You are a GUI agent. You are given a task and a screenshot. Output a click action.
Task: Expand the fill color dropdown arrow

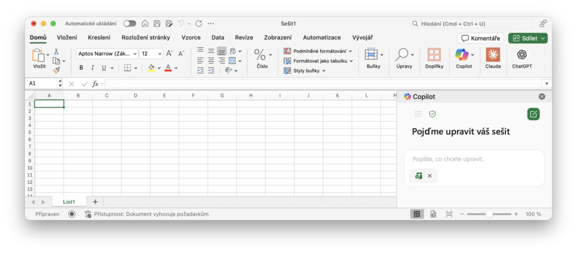pos(159,68)
